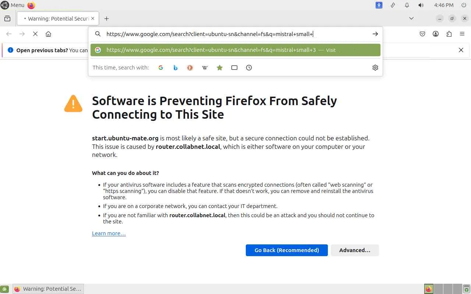Viewport: 471px width, 294px height.
Task: Click Go Back (Recommended) button
Action: pos(287,250)
